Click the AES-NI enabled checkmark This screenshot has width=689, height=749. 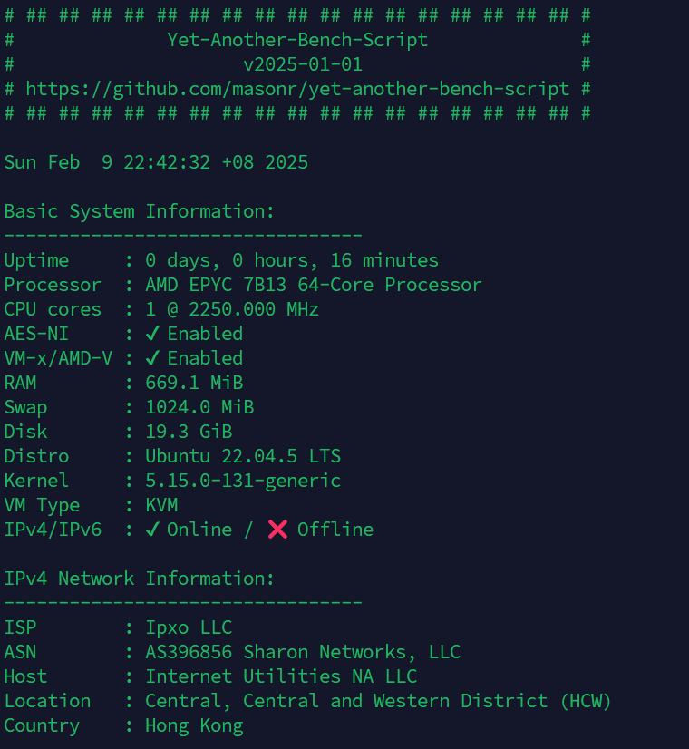click(x=152, y=334)
